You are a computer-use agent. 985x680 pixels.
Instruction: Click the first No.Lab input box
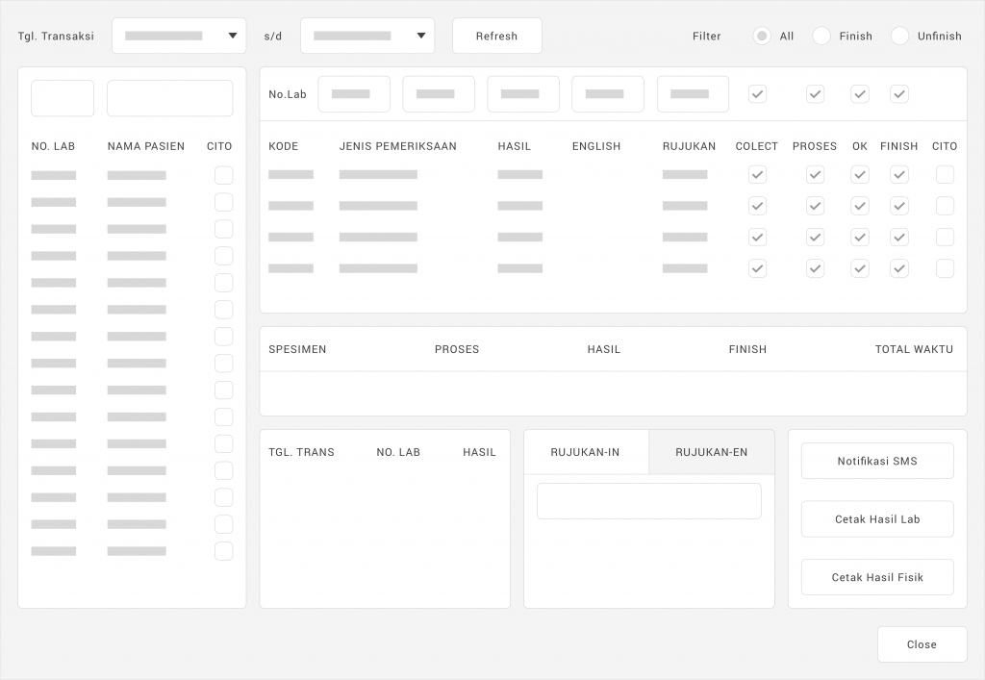click(x=354, y=93)
